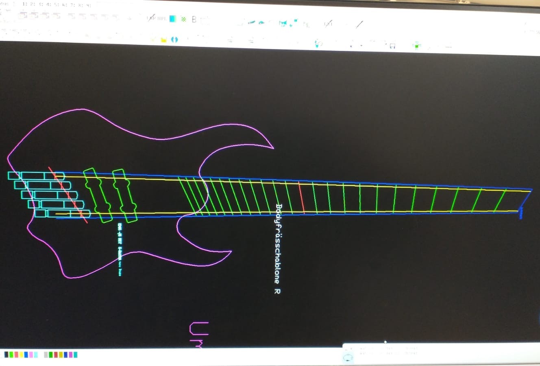The width and height of the screenshot is (540, 366).
Task: Click the cyan filled square toolbar icon
Action: [173, 19]
